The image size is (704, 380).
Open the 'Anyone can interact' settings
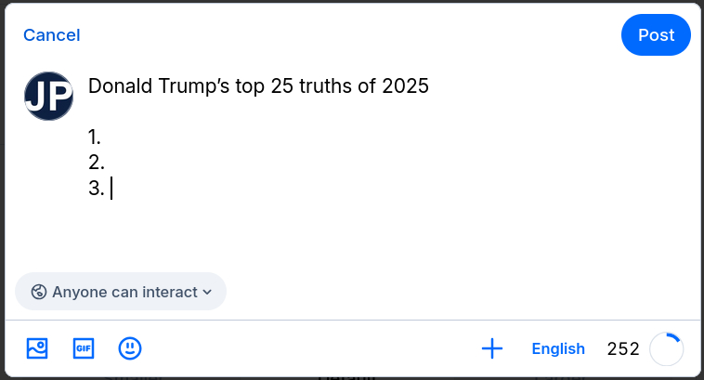pyautogui.click(x=121, y=292)
